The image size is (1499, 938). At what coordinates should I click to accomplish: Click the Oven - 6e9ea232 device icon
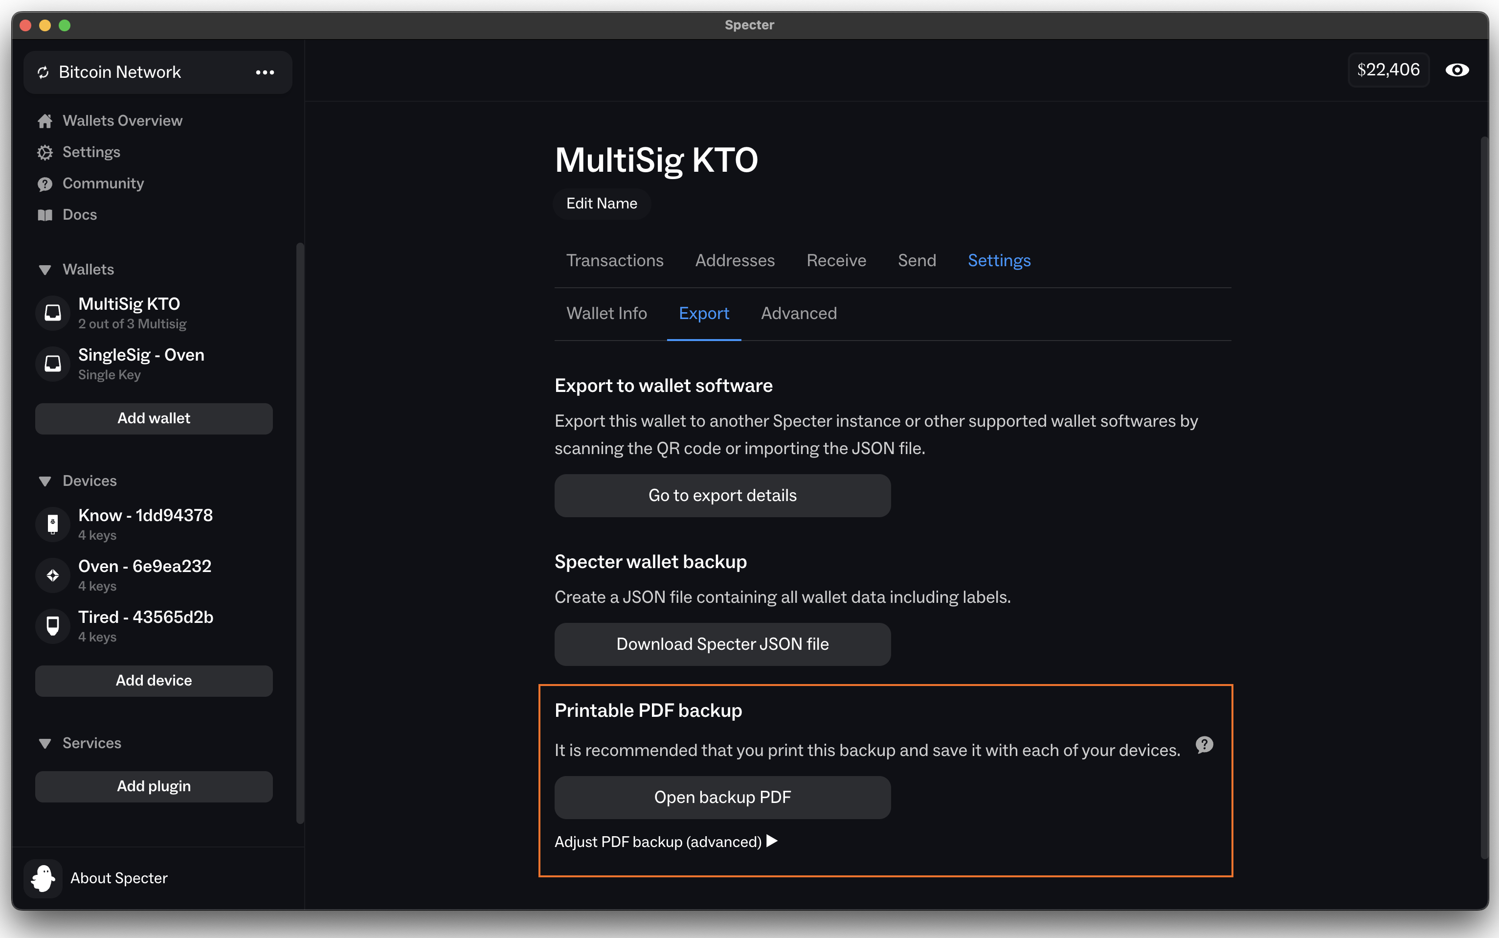(x=53, y=575)
